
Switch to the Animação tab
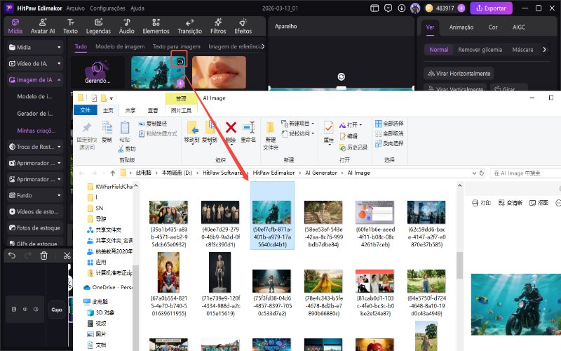coord(461,27)
